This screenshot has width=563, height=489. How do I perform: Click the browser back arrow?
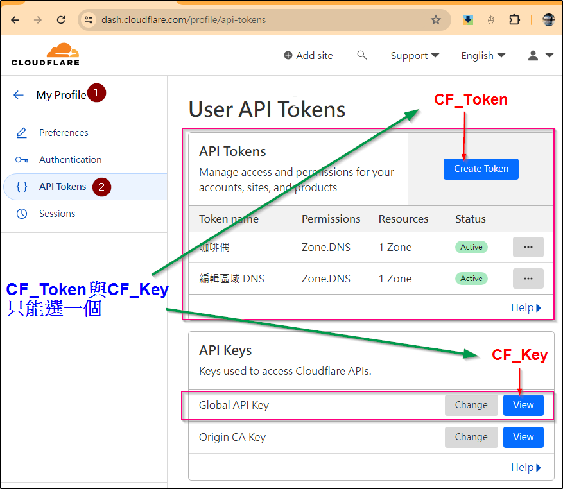pos(15,20)
